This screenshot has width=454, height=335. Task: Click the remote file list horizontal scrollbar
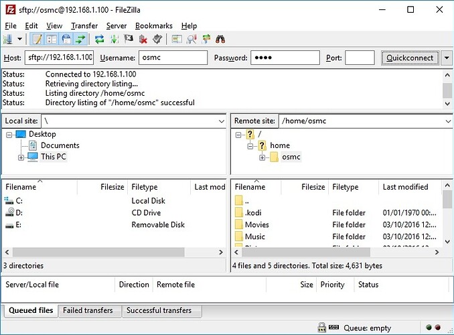point(306,252)
